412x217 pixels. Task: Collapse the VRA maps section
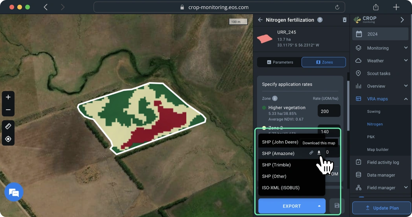coord(406,99)
